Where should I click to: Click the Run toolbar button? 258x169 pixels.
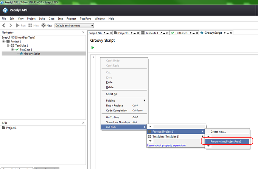pos(21,25)
